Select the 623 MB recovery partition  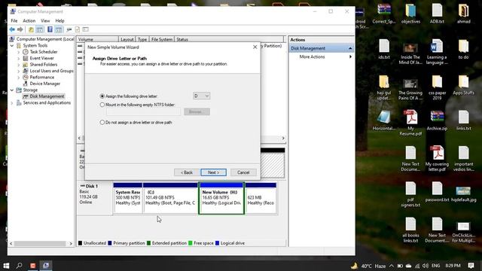point(261,198)
